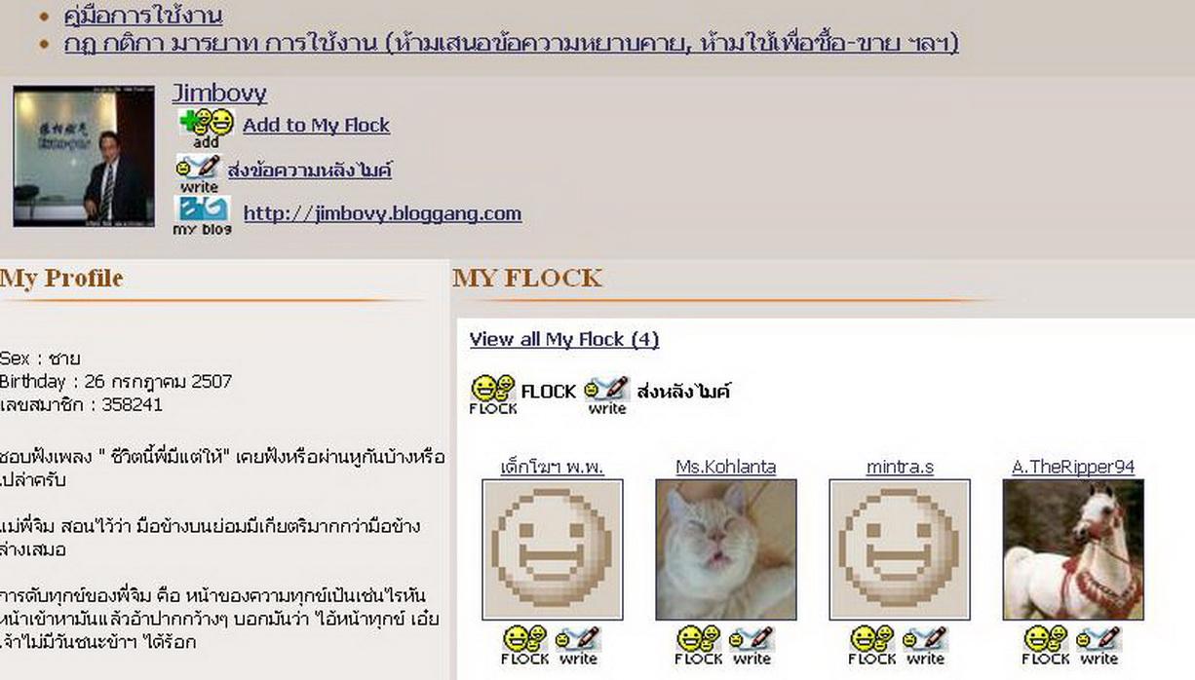This screenshot has width=1195, height=680.
Task: Click FLOCK icon under เด็กโข่ฯ พ.พ.
Action: (525, 645)
